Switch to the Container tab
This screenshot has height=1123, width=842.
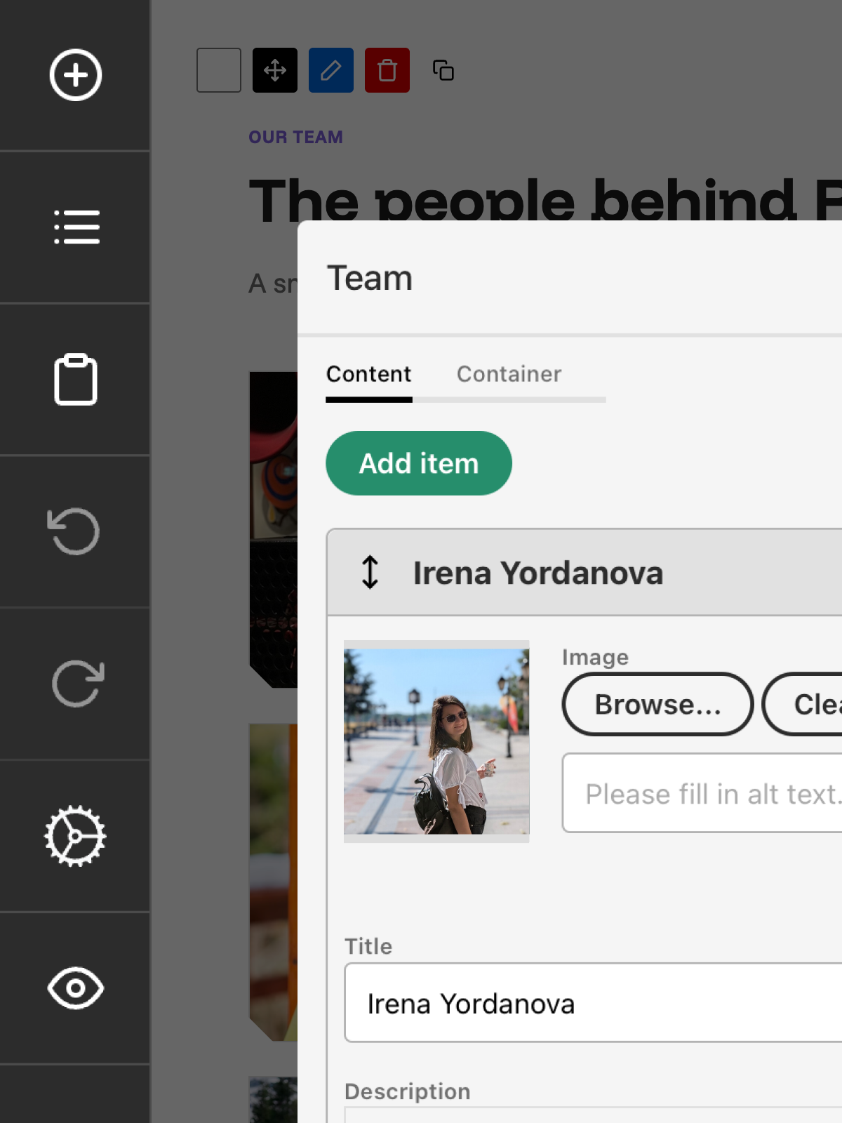pyautogui.click(x=509, y=375)
